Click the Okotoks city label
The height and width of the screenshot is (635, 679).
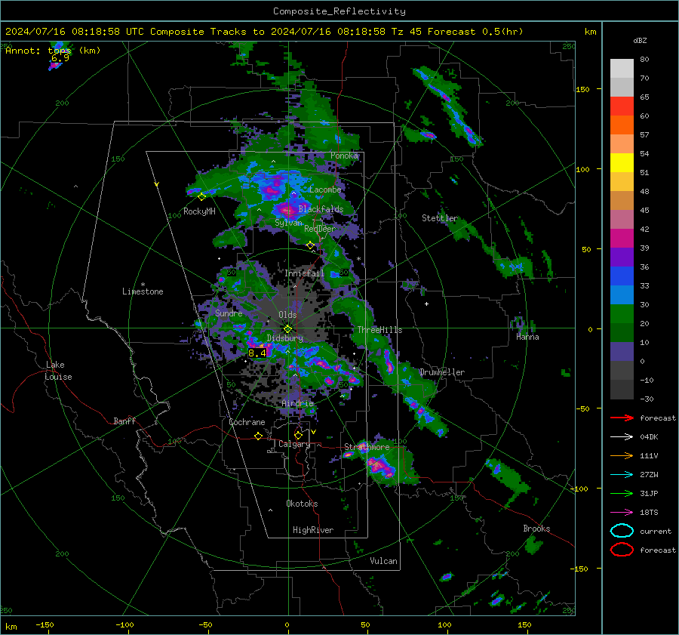coord(302,504)
